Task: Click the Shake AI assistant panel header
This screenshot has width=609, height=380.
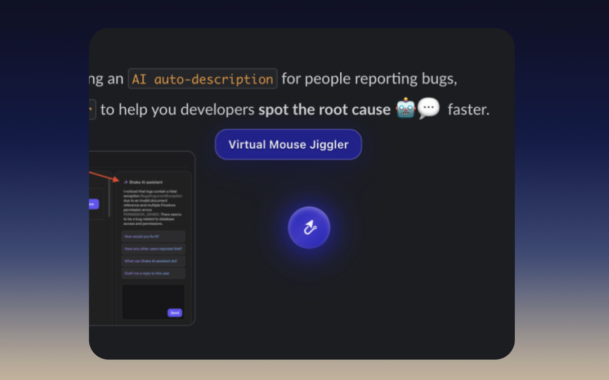Action: pyautogui.click(x=144, y=181)
